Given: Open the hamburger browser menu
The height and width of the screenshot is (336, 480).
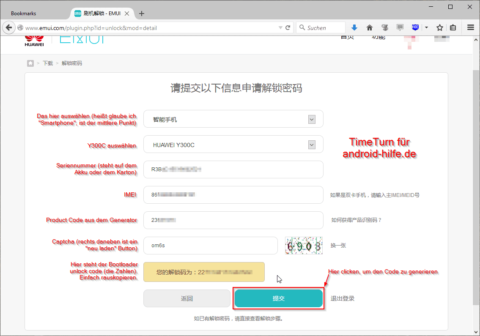Looking at the screenshot, I should coord(471,27).
